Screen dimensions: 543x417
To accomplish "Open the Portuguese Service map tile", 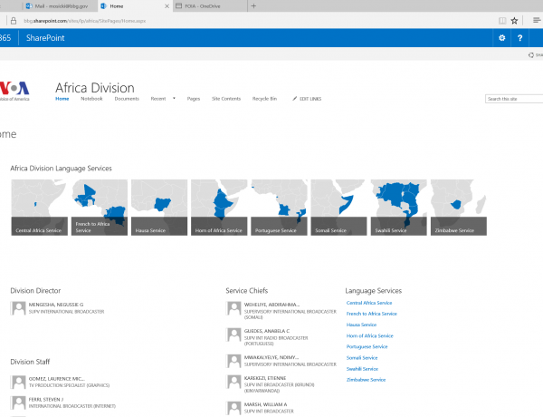I will 279,208.
